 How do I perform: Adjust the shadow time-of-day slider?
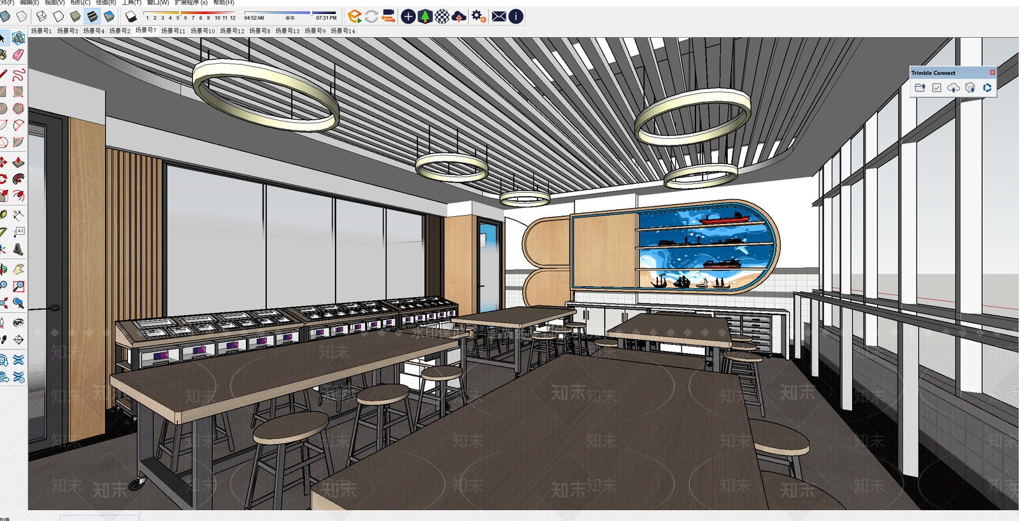tap(290, 13)
